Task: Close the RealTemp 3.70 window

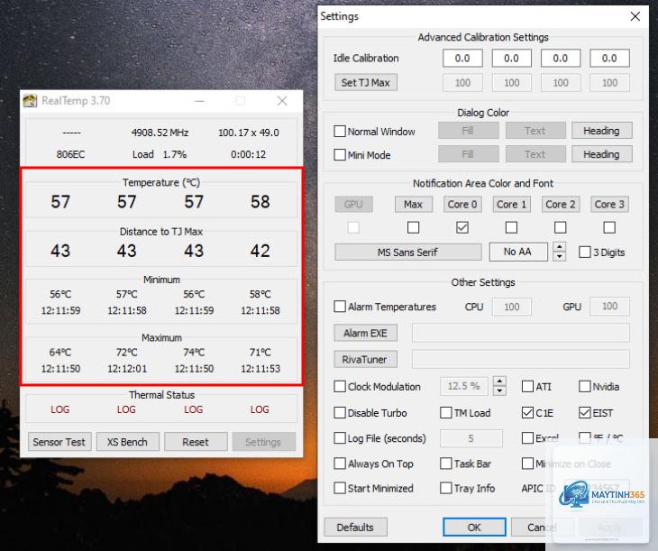Action: click(282, 101)
